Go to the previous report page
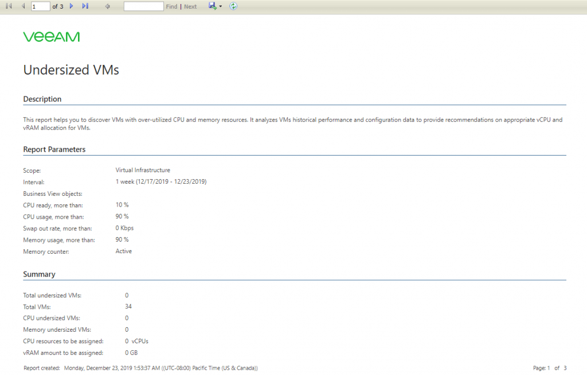This screenshot has height=376, width=587. (x=23, y=6)
